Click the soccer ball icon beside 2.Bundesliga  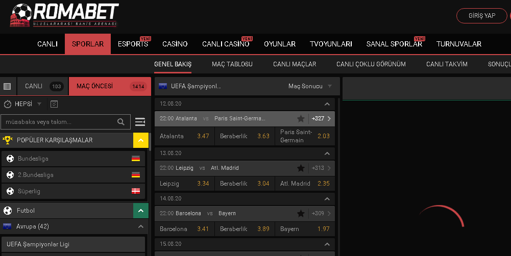pyautogui.click(x=10, y=175)
